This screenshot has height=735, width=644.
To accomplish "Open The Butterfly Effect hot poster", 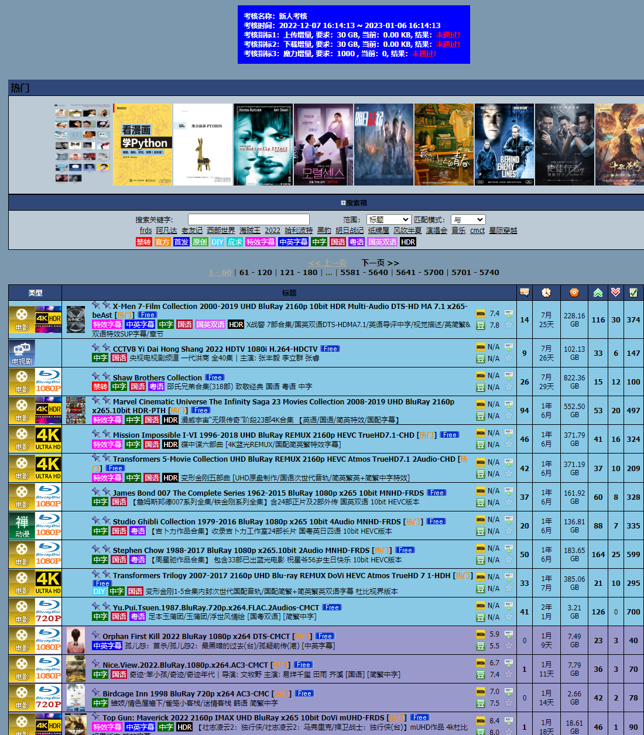I will pos(263,145).
